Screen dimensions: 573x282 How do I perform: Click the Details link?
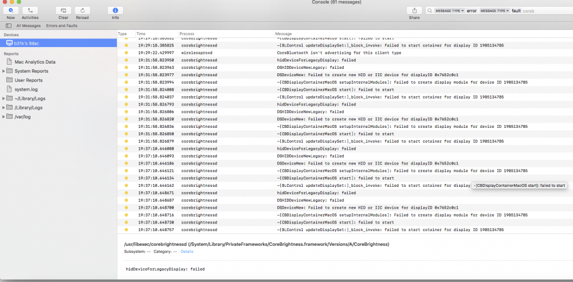tap(187, 252)
